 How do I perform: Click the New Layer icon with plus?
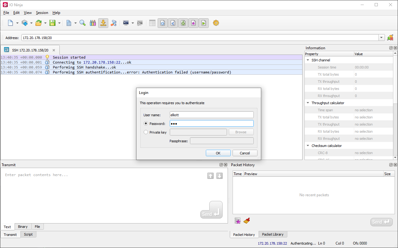(x=25, y=23)
